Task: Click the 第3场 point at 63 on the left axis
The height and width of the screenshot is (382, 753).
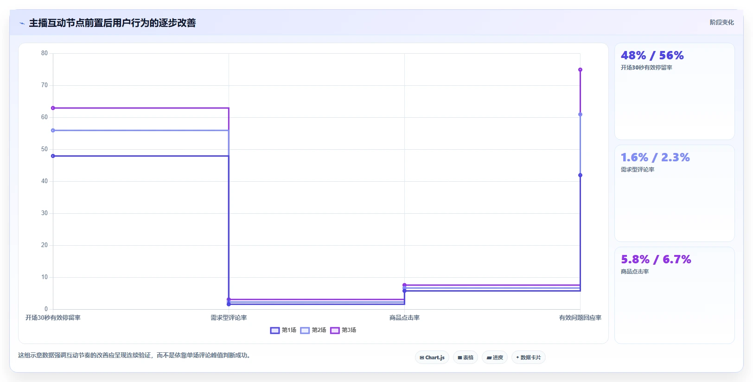Action: pos(53,108)
